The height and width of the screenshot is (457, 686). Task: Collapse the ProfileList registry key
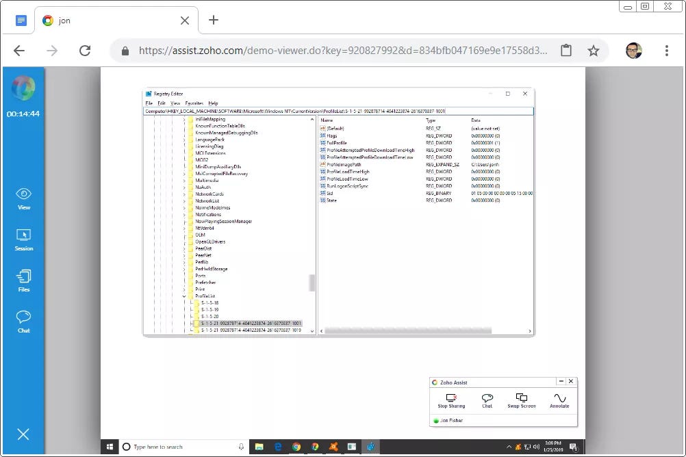pos(184,296)
